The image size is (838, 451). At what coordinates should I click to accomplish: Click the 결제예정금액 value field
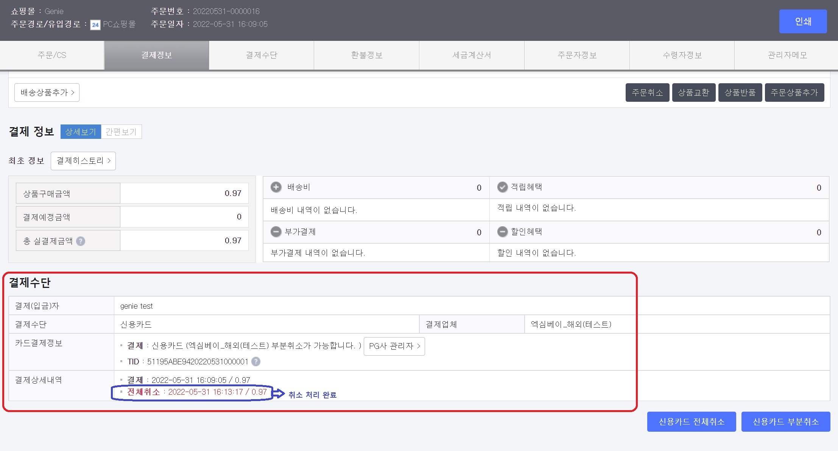click(184, 217)
